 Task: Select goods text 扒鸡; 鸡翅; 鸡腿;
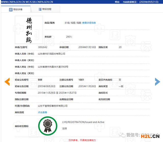click(73, 23)
